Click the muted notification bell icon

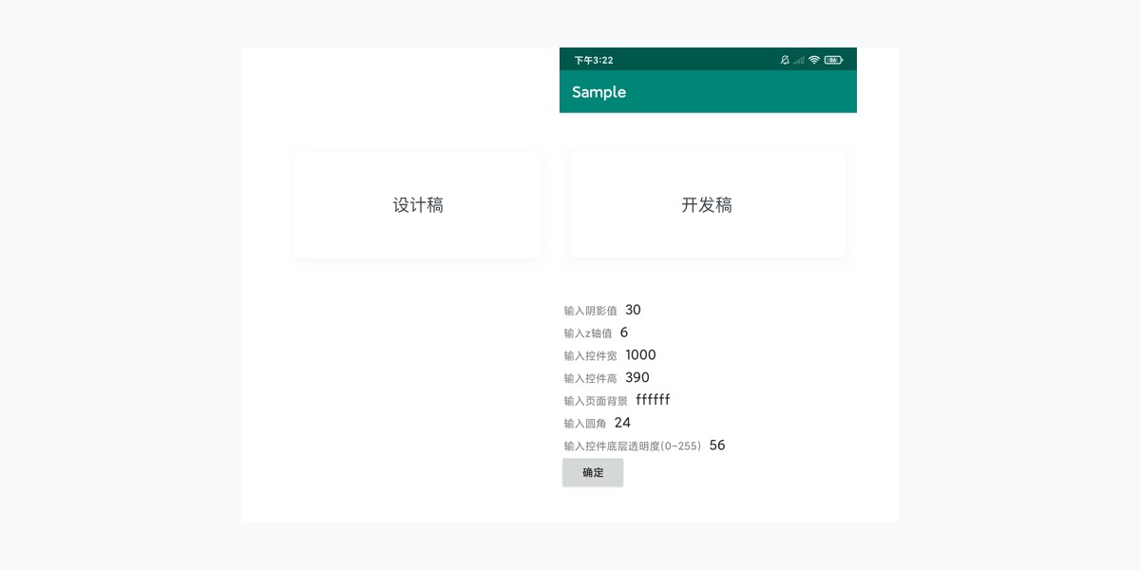pos(785,60)
